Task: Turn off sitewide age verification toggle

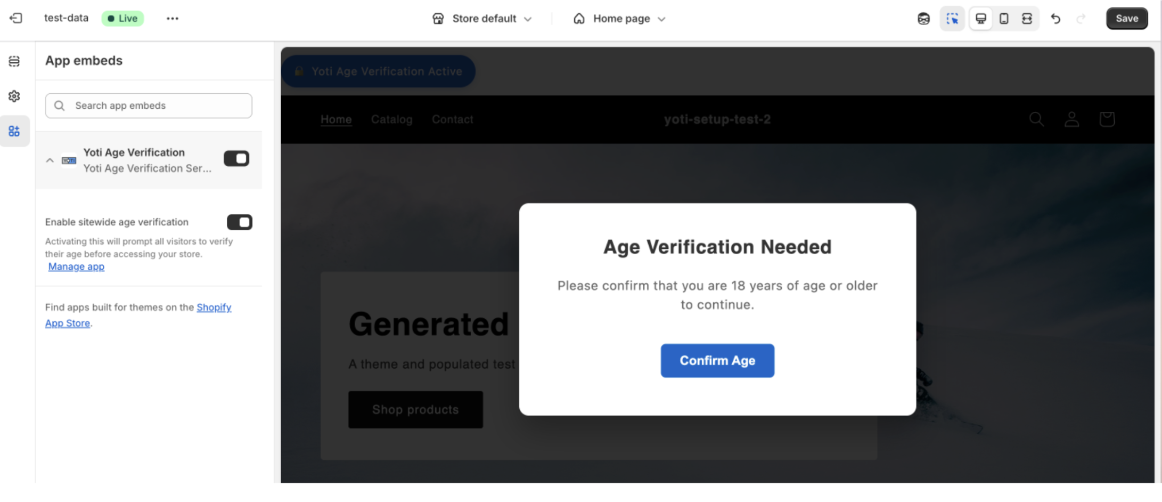Action: 240,222
